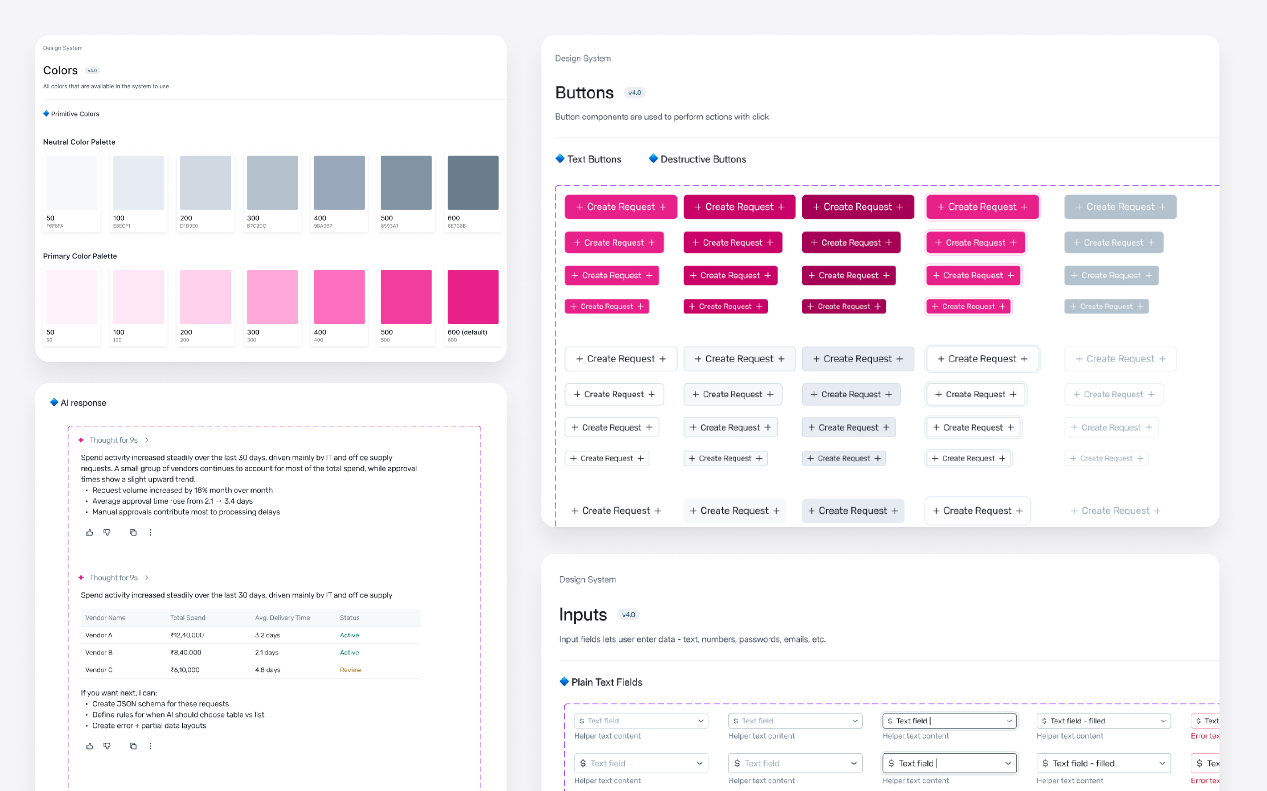This screenshot has height=791, width=1267.
Task: Click the sparkle icon of the first Thought for 9s
Action: pos(81,440)
